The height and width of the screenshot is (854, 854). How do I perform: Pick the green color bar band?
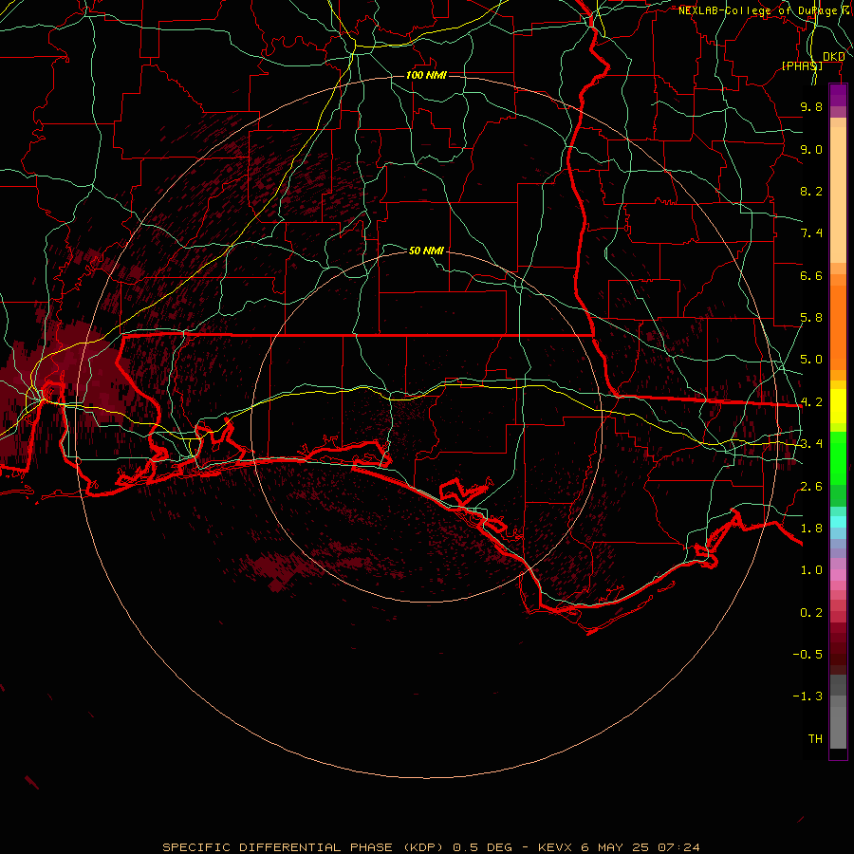click(838, 457)
